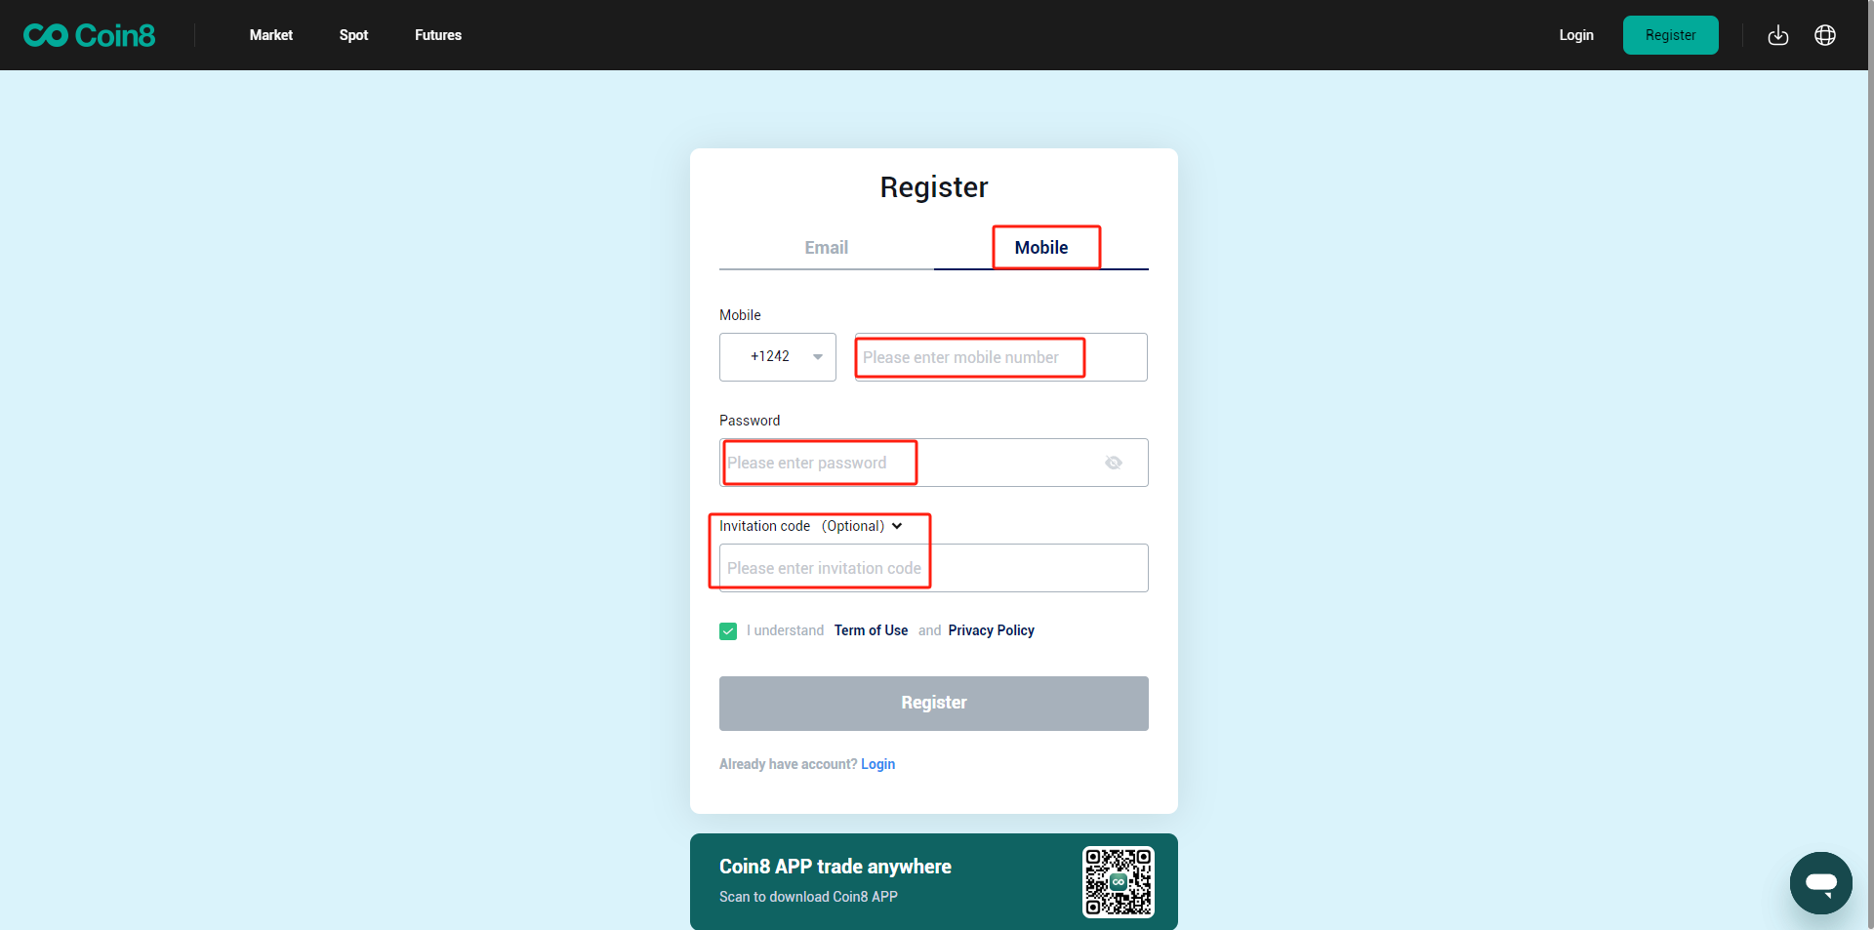
Task: Toggle password visibility eye icon
Action: pyautogui.click(x=1113, y=463)
